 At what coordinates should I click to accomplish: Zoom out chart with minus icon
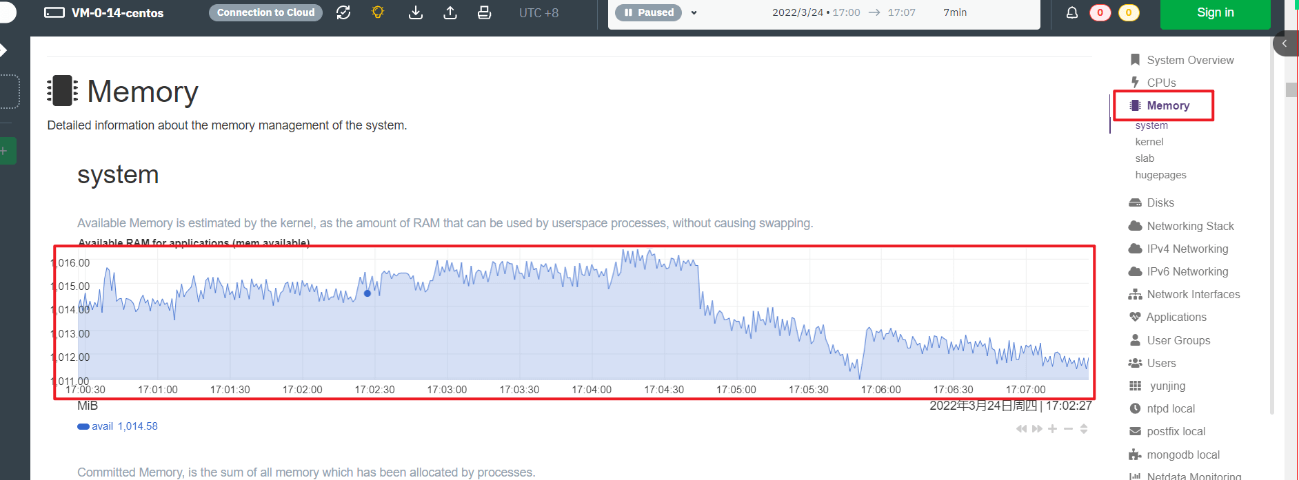pyautogui.click(x=1068, y=429)
